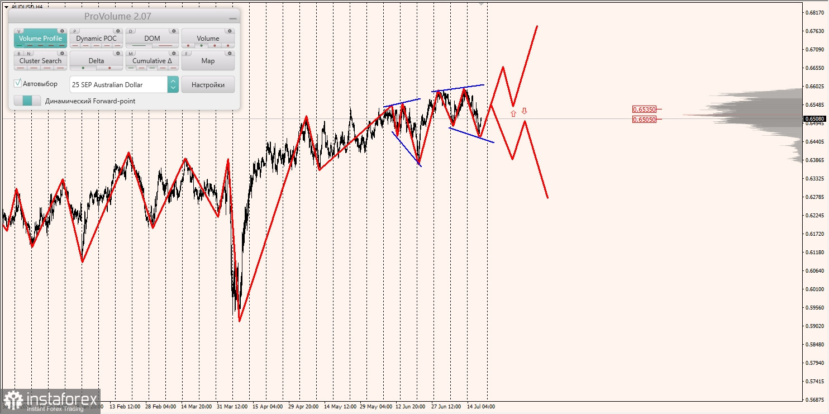Viewport: 829px width, 414px height.
Task: Select green-line segment under DOM
Action: pos(139,46)
